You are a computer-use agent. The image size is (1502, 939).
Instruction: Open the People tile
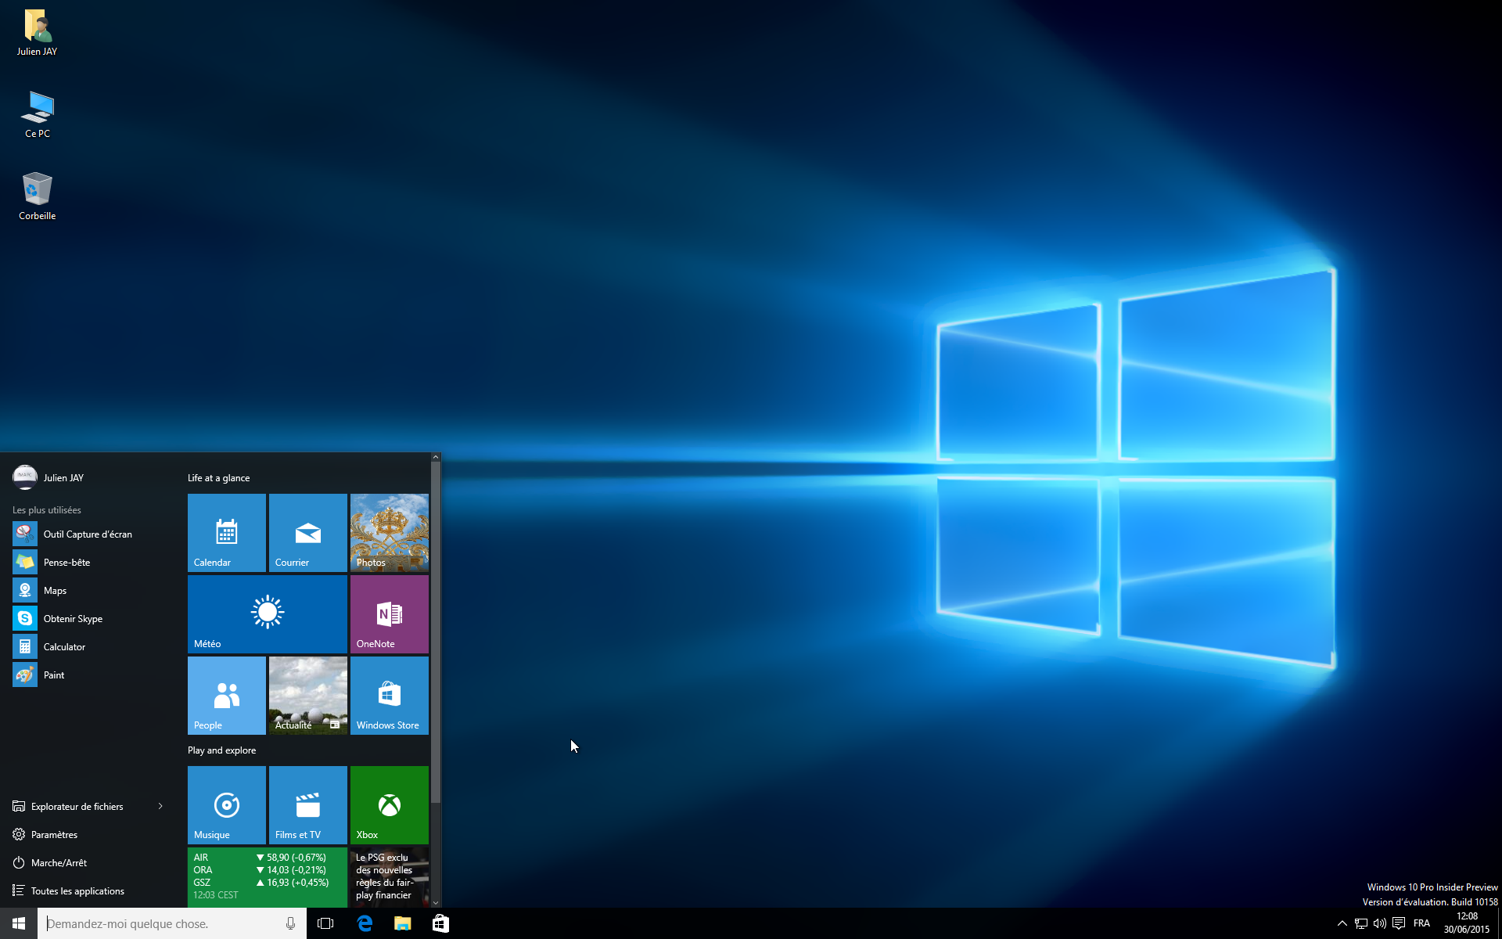(227, 695)
